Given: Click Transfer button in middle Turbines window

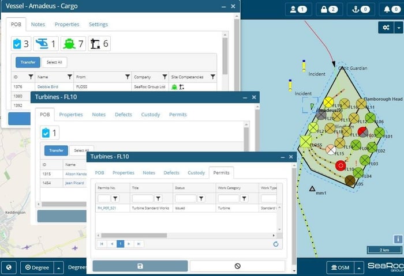Looking at the screenshot, I should (56, 150).
